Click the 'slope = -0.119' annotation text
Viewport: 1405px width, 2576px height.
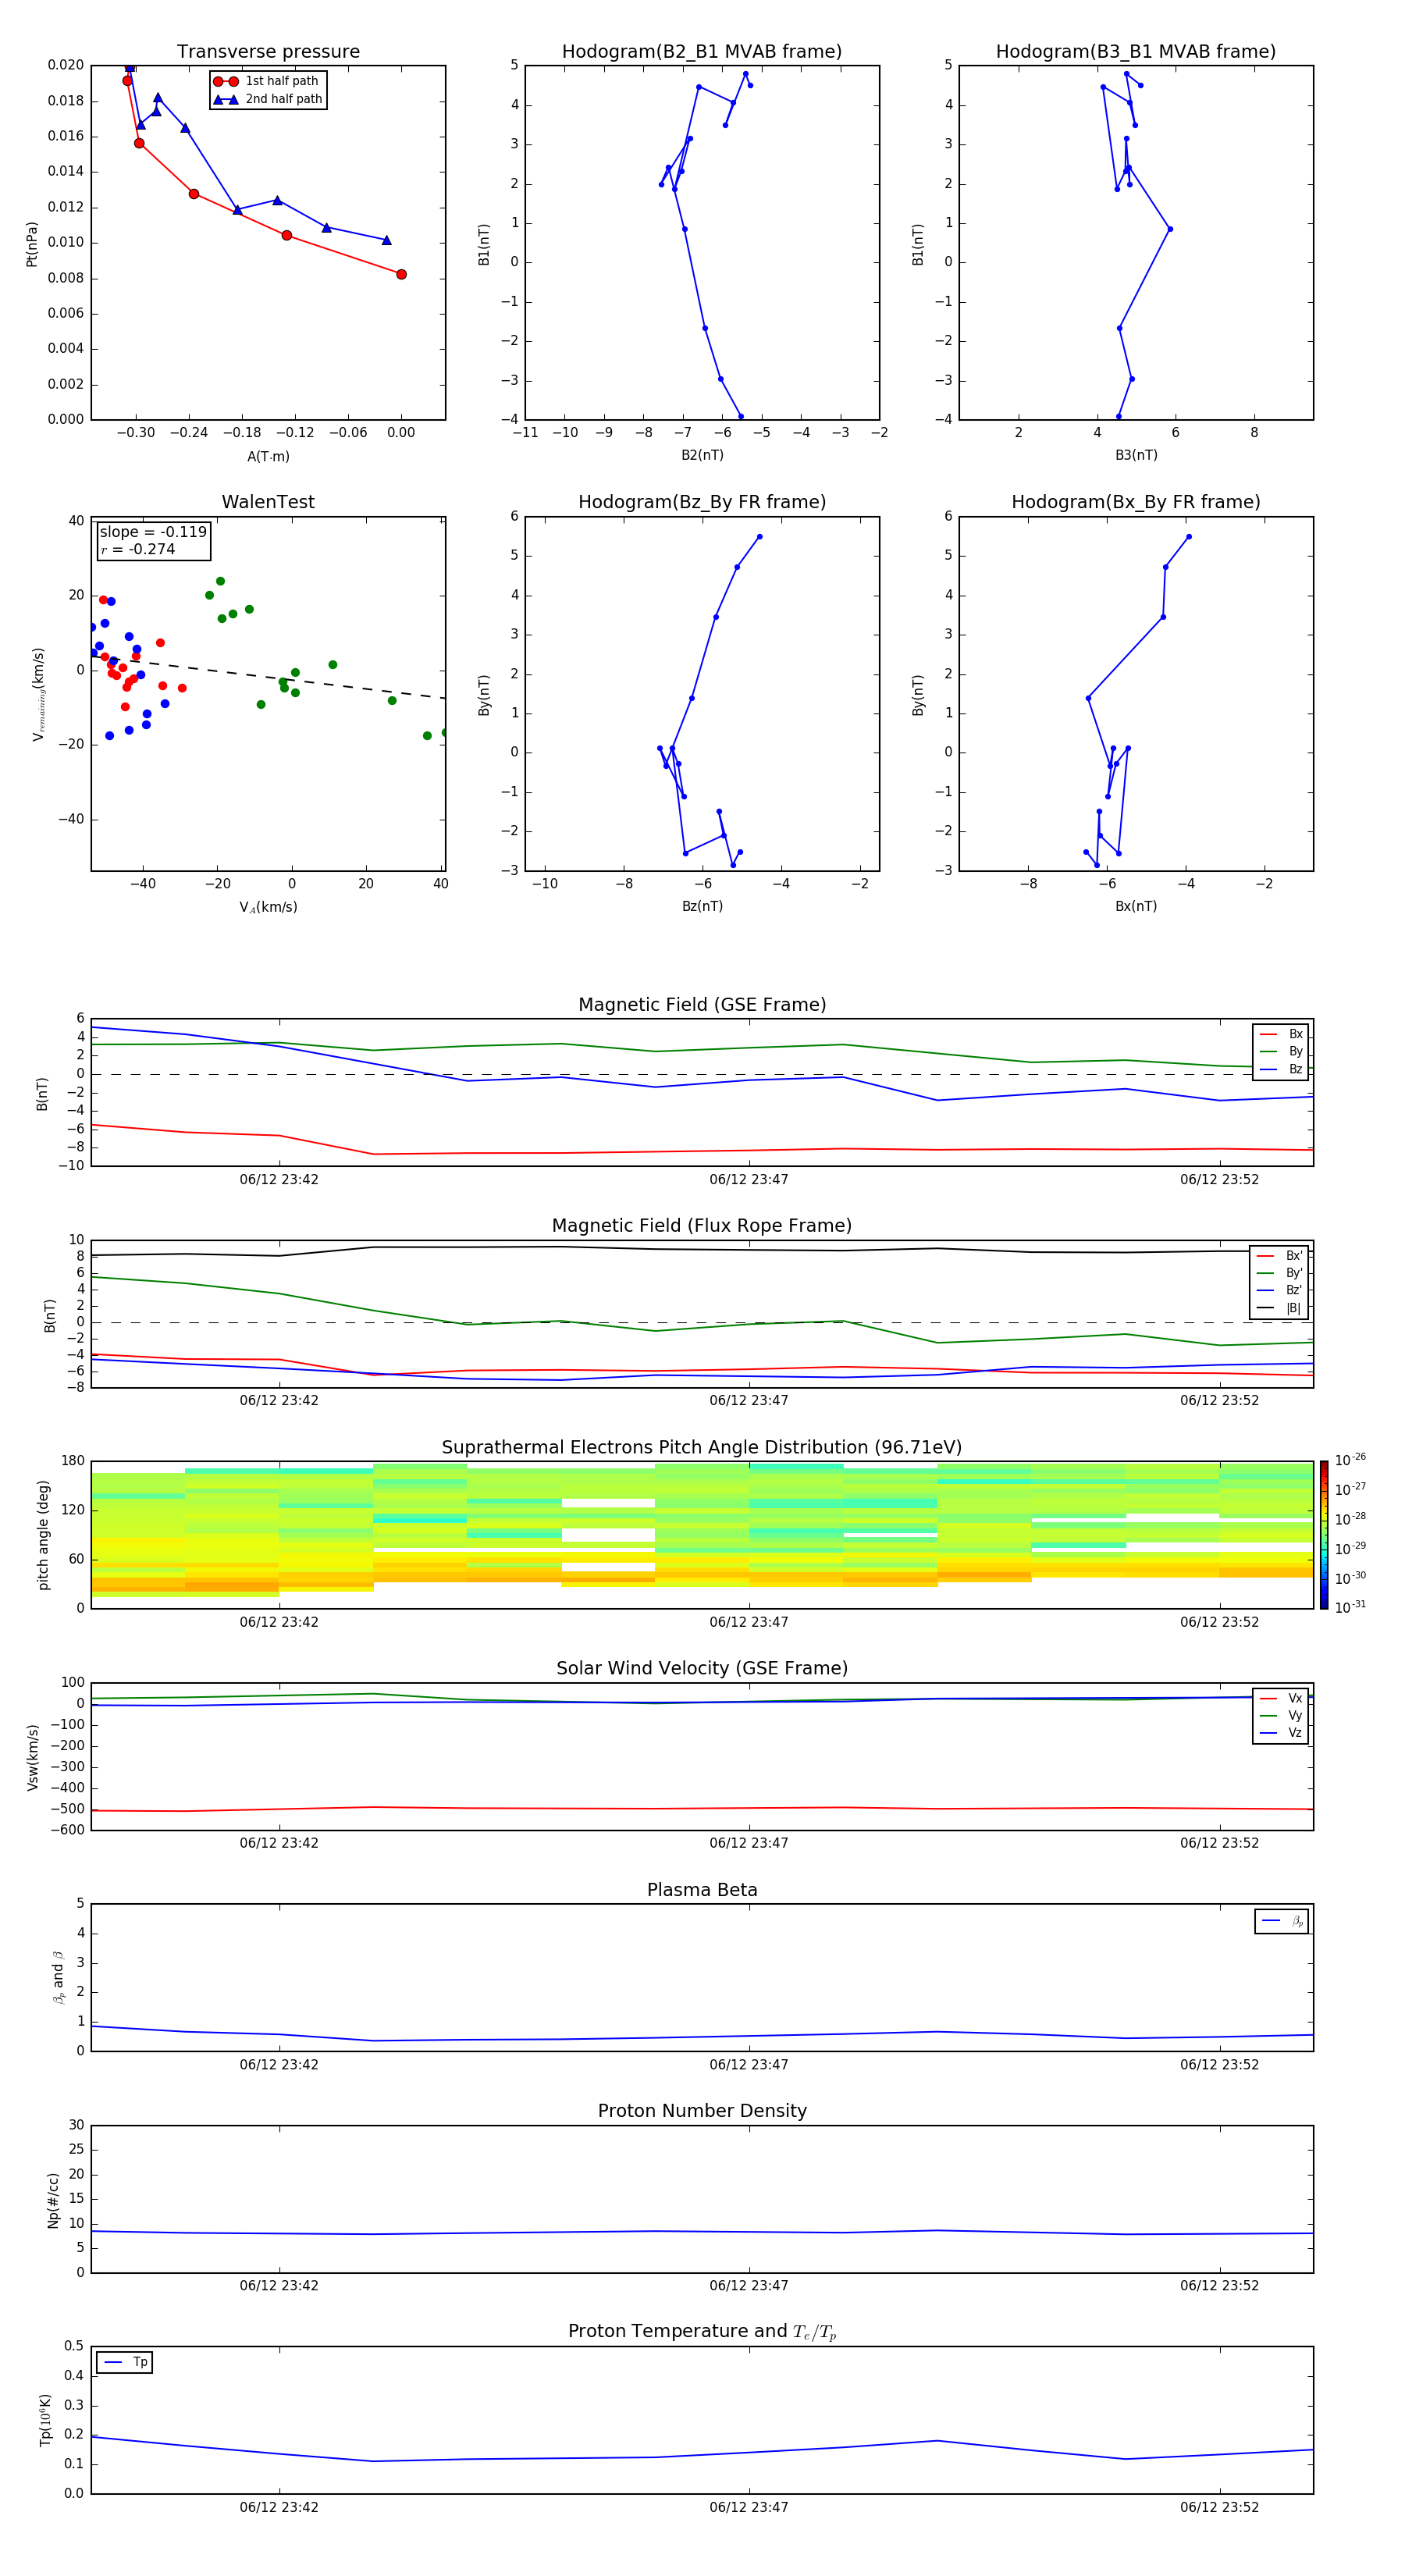(x=153, y=532)
